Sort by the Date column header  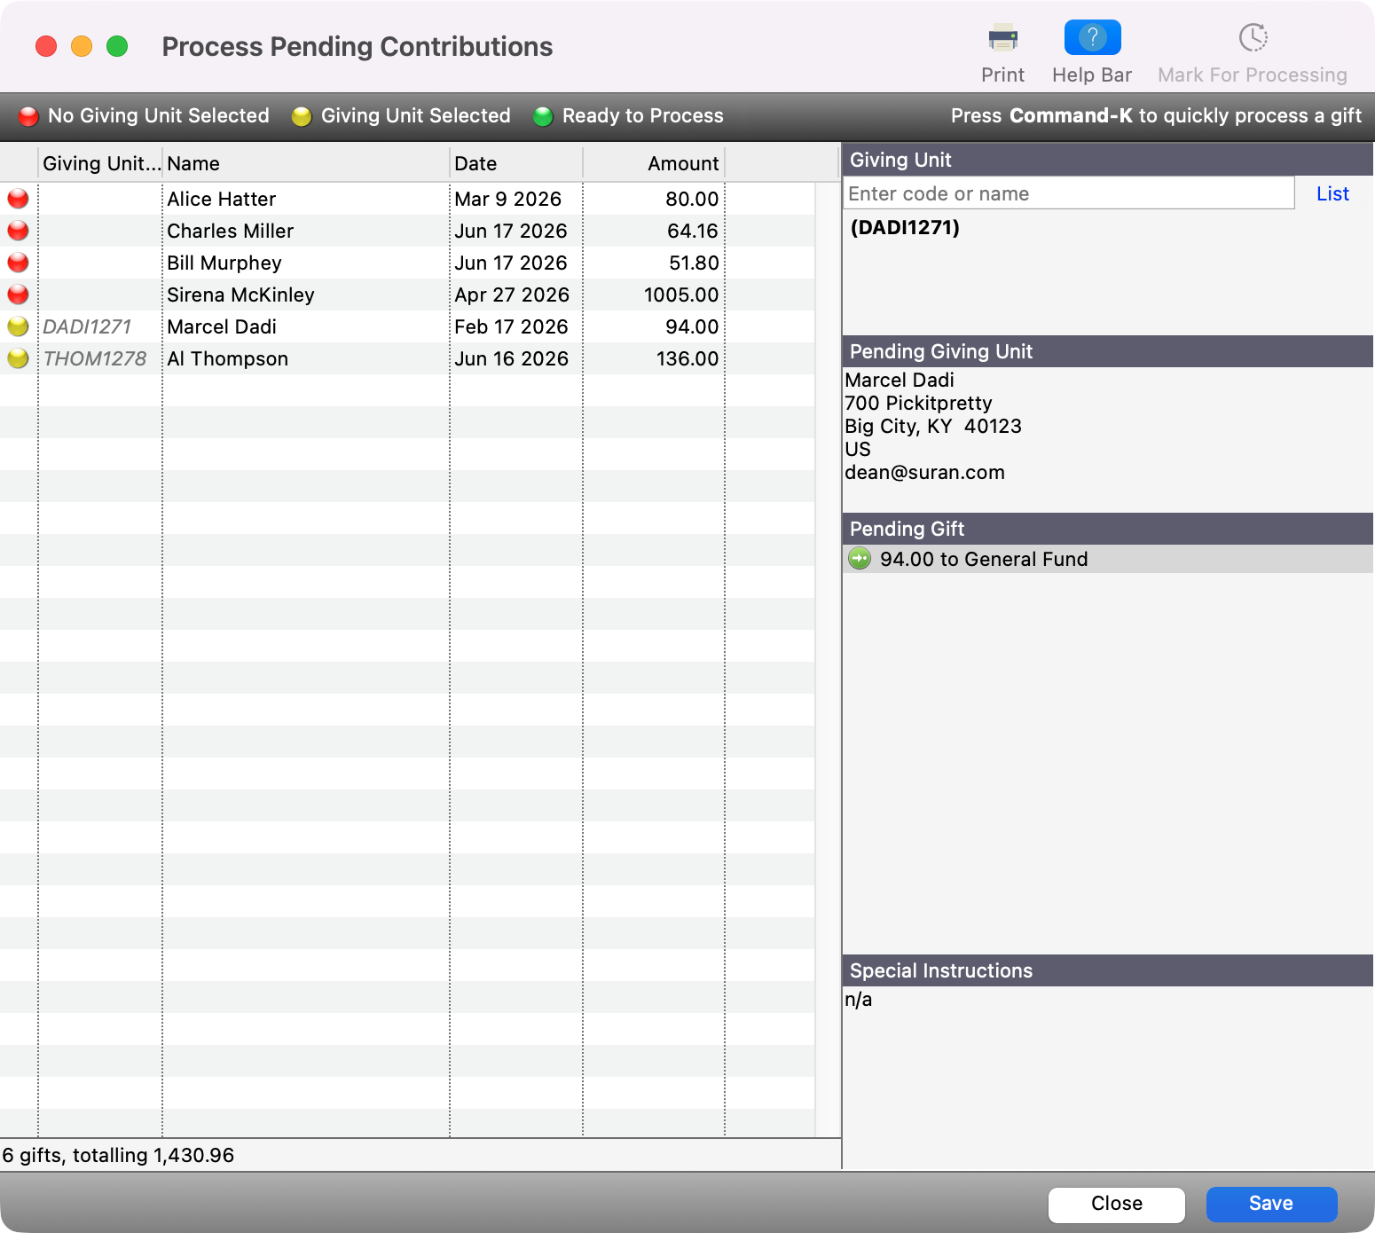516,163
